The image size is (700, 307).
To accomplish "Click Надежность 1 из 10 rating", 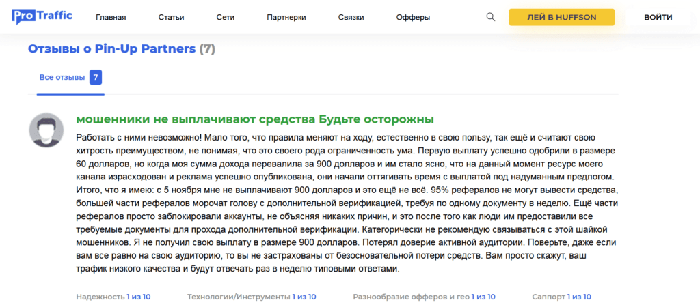I will tap(113, 297).
